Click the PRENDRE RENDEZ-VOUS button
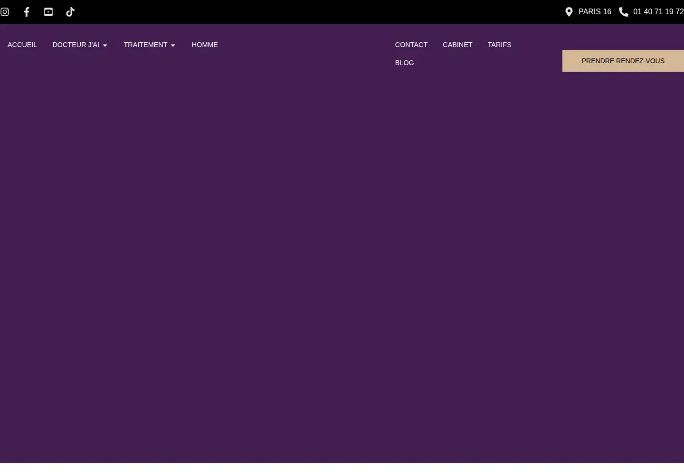The height and width of the screenshot is (475, 684). [x=623, y=61]
